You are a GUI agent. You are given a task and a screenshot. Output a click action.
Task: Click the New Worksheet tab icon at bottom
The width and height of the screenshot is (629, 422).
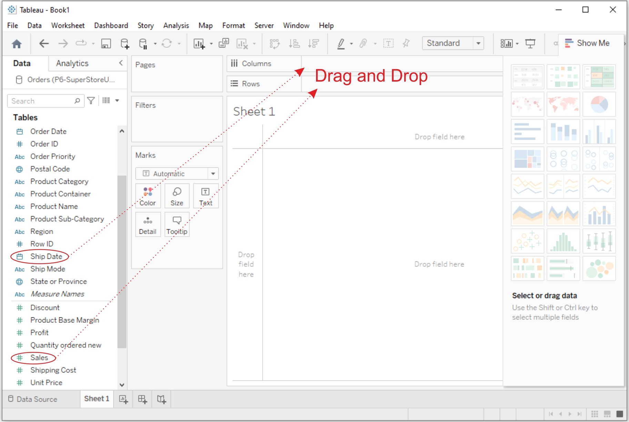coord(123,399)
